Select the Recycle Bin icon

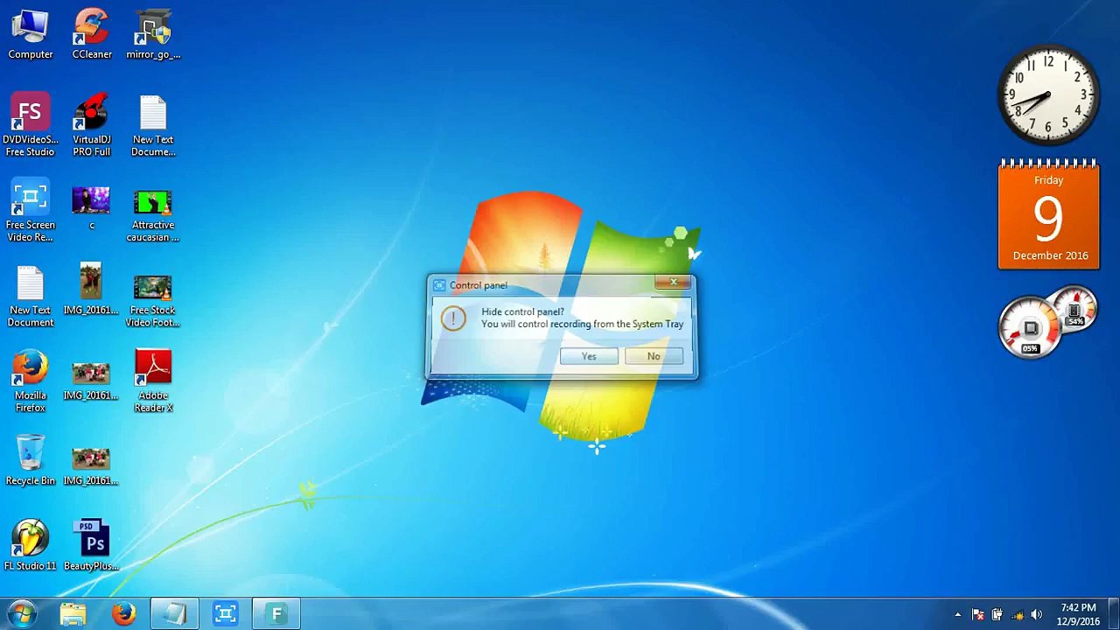click(x=30, y=460)
